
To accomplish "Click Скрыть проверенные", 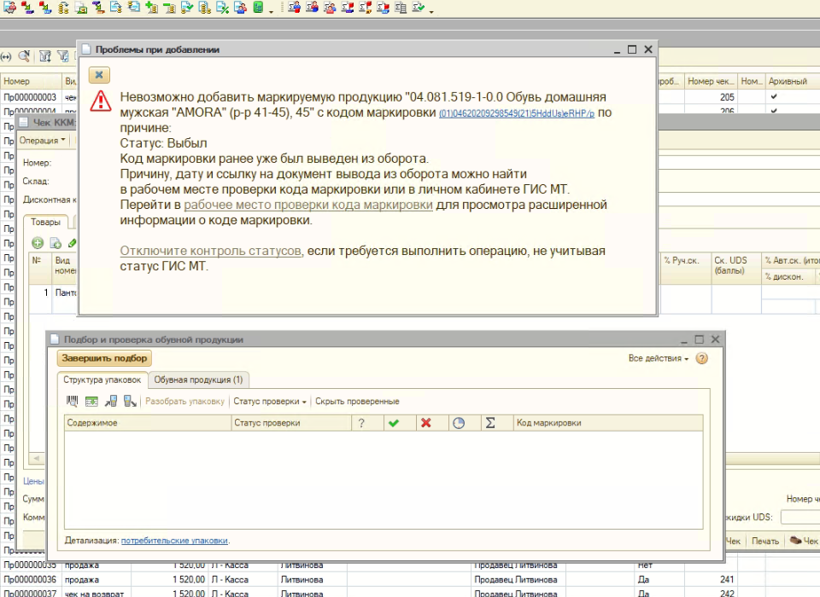I will [357, 401].
